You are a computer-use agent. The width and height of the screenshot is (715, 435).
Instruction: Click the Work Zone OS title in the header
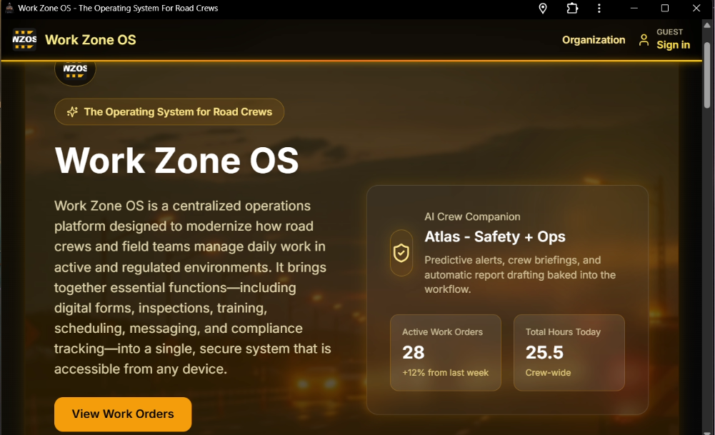pos(90,40)
